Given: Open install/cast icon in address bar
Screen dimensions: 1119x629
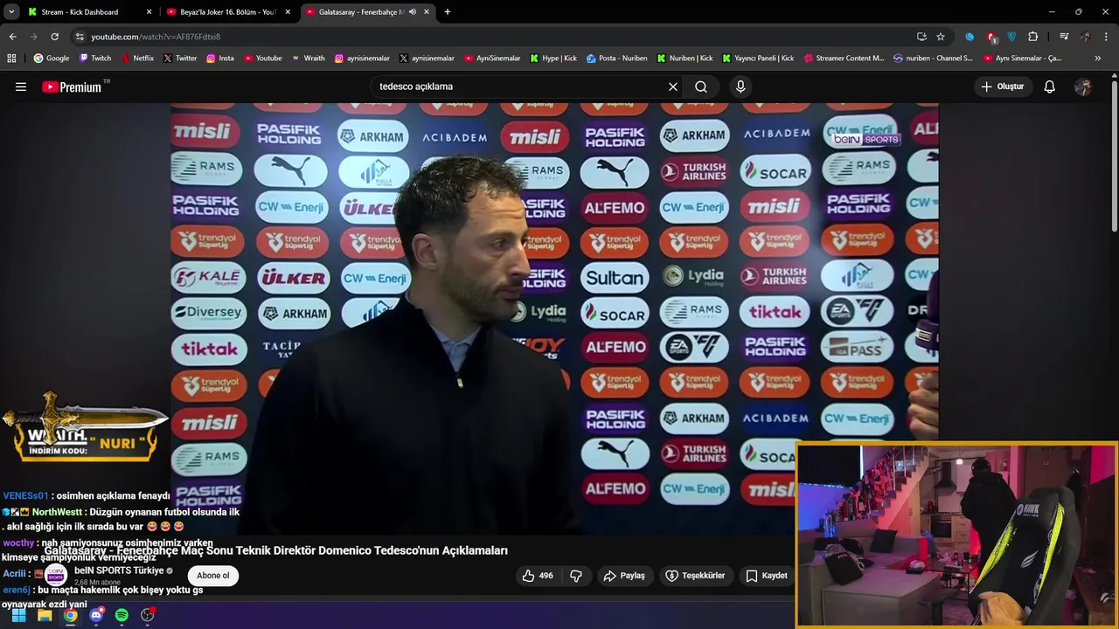Looking at the screenshot, I should (x=921, y=37).
